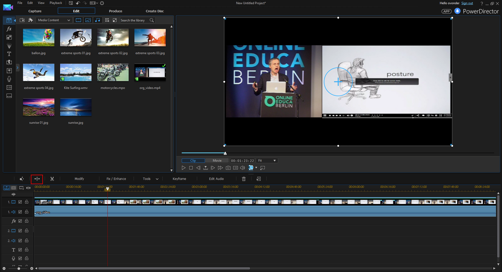Screen dimensions: 502x272
Task: Click the Modify button
Action: [79, 179]
